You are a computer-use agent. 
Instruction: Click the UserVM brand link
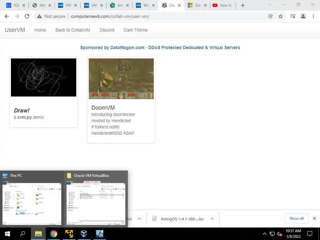15,30
